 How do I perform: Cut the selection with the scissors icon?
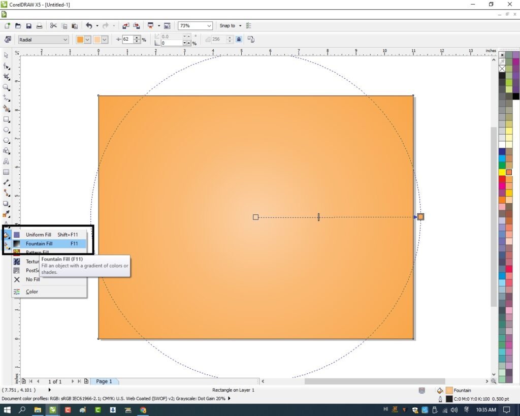click(53, 25)
